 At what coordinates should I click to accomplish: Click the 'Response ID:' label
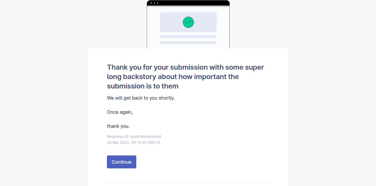pyautogui.click(x=118, y=137)
